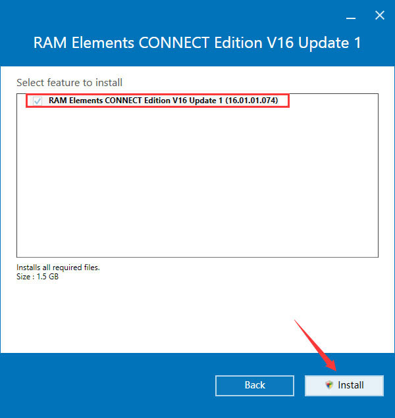395x418 pixels.
Task: Click the UAC shield icon on Install
Action: click(x=329, y=385)
